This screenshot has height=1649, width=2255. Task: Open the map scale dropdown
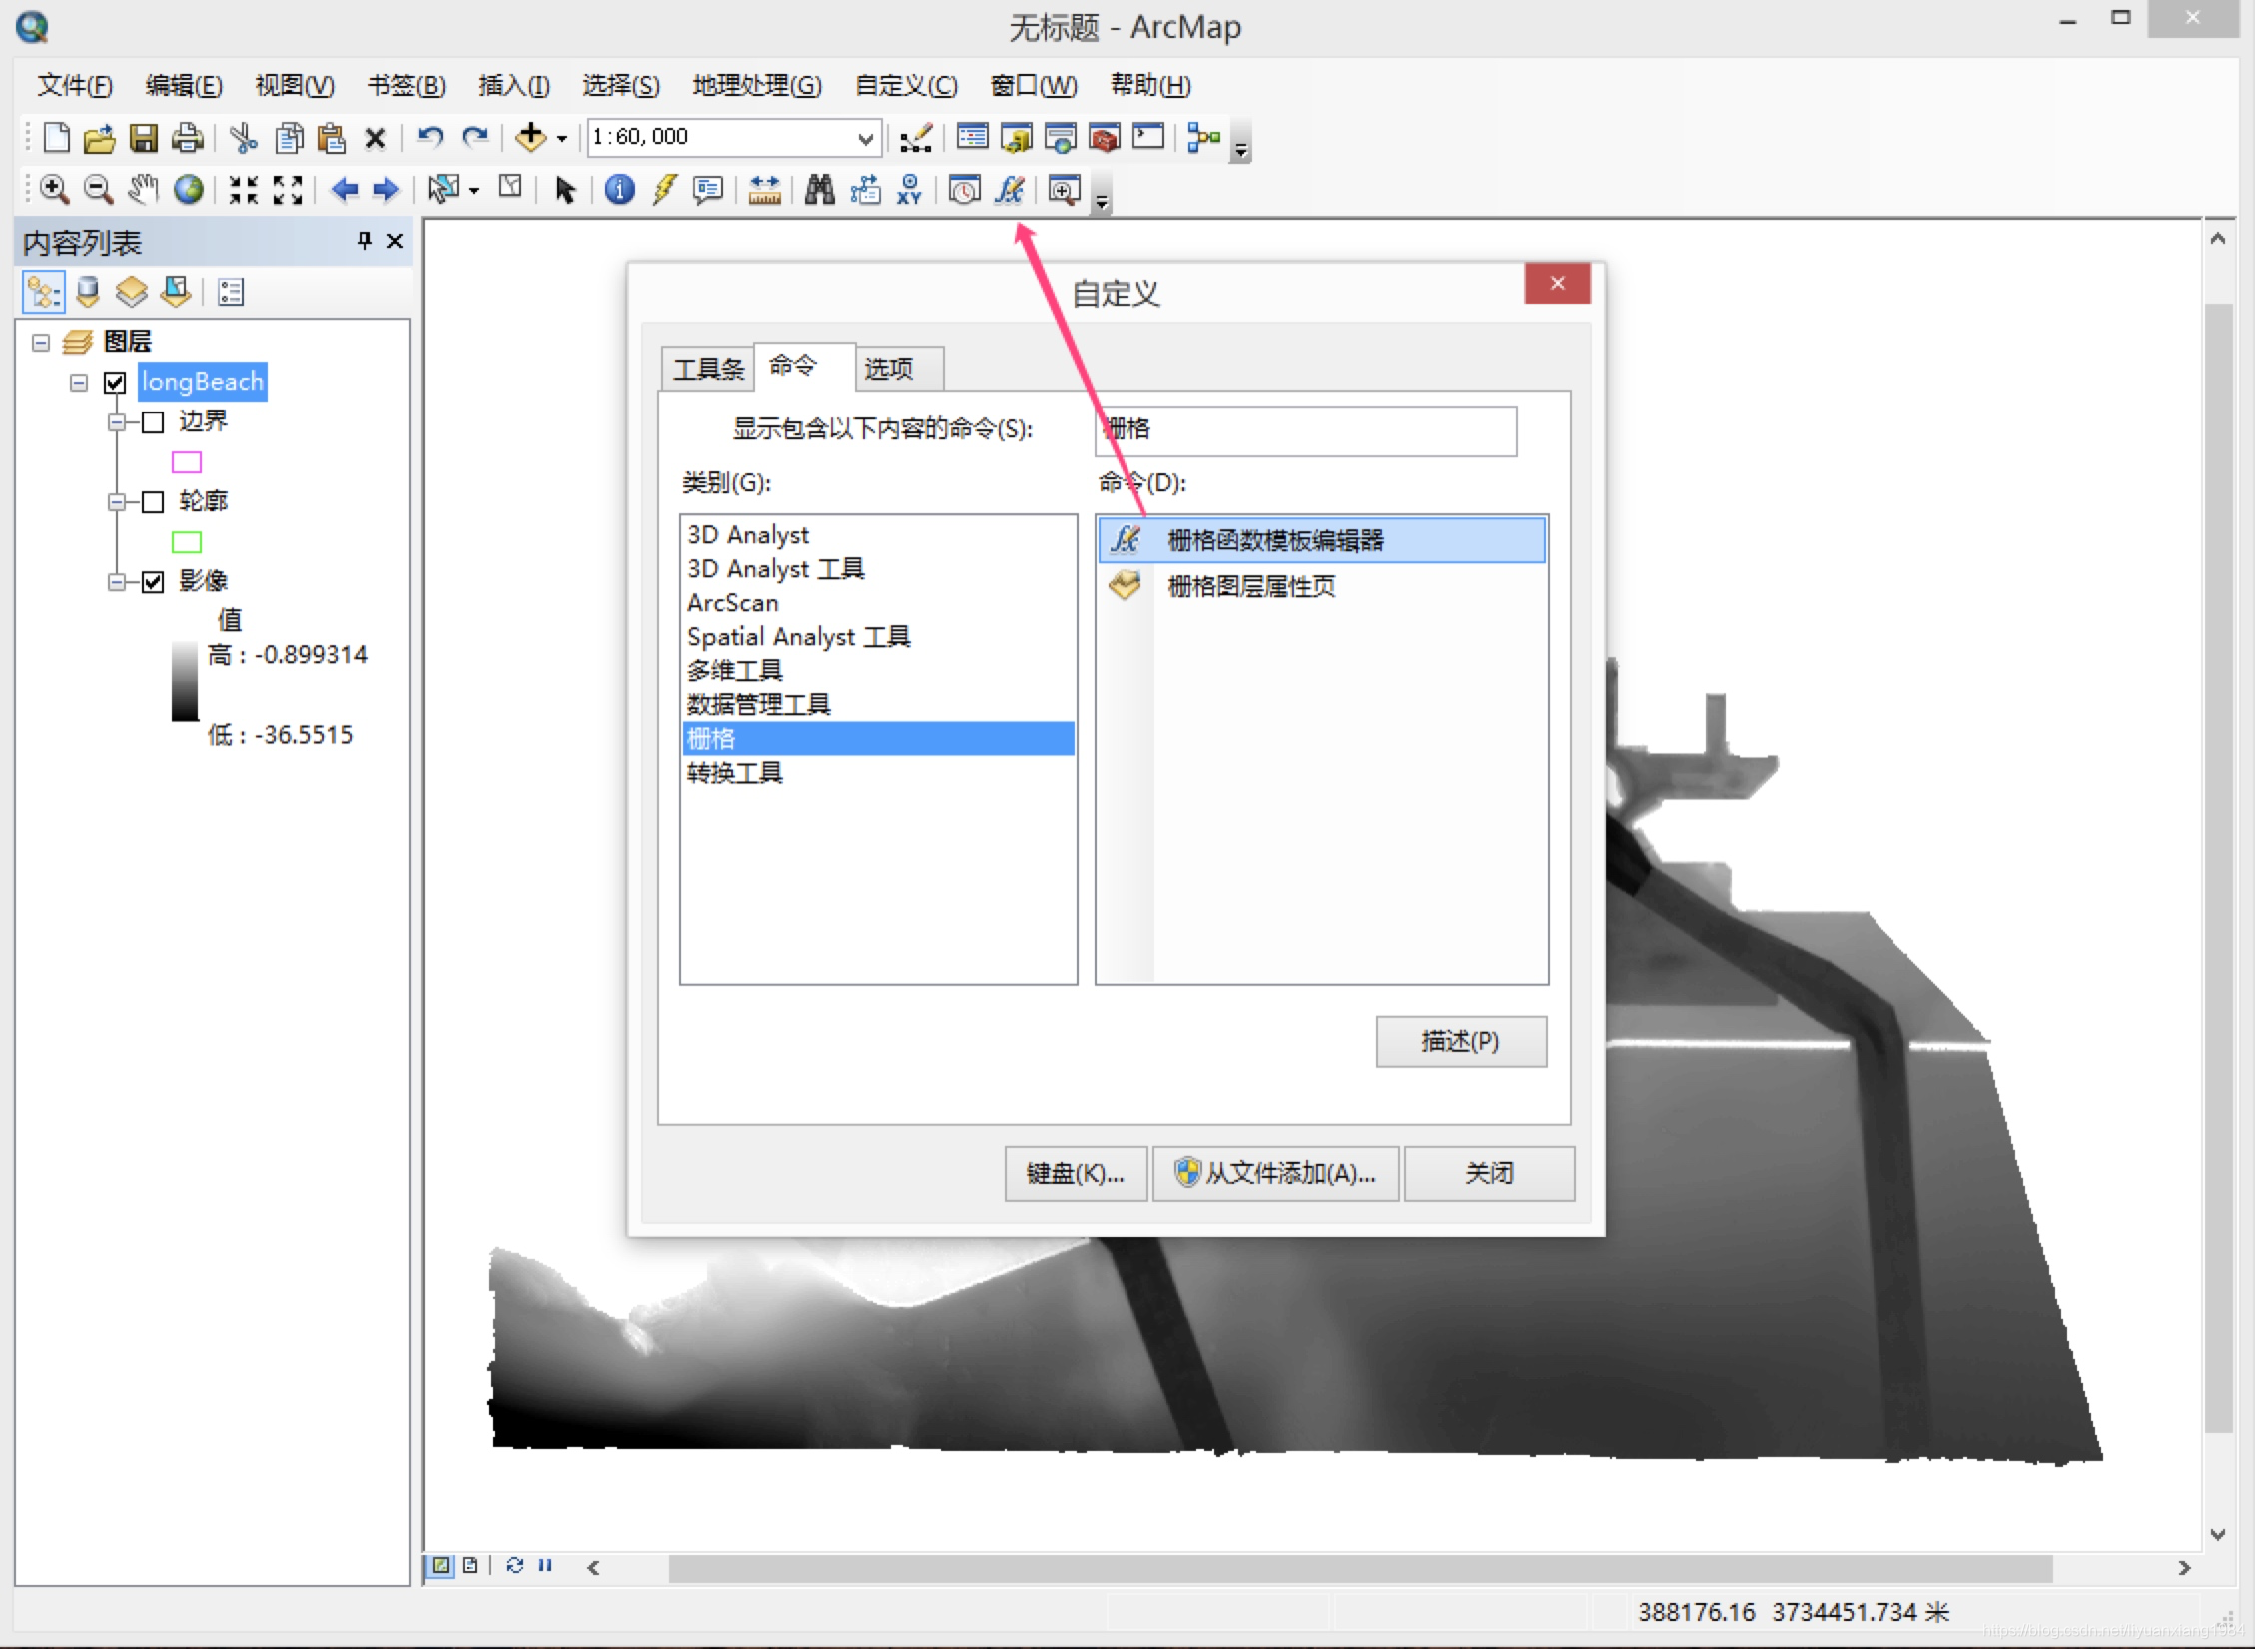(x=865, y=138)
